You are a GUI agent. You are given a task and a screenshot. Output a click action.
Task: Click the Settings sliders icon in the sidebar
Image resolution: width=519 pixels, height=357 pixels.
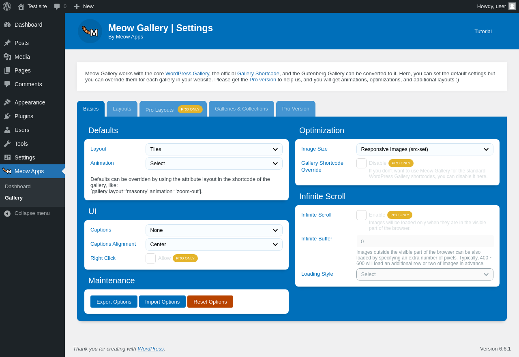(x=7, y=157)
